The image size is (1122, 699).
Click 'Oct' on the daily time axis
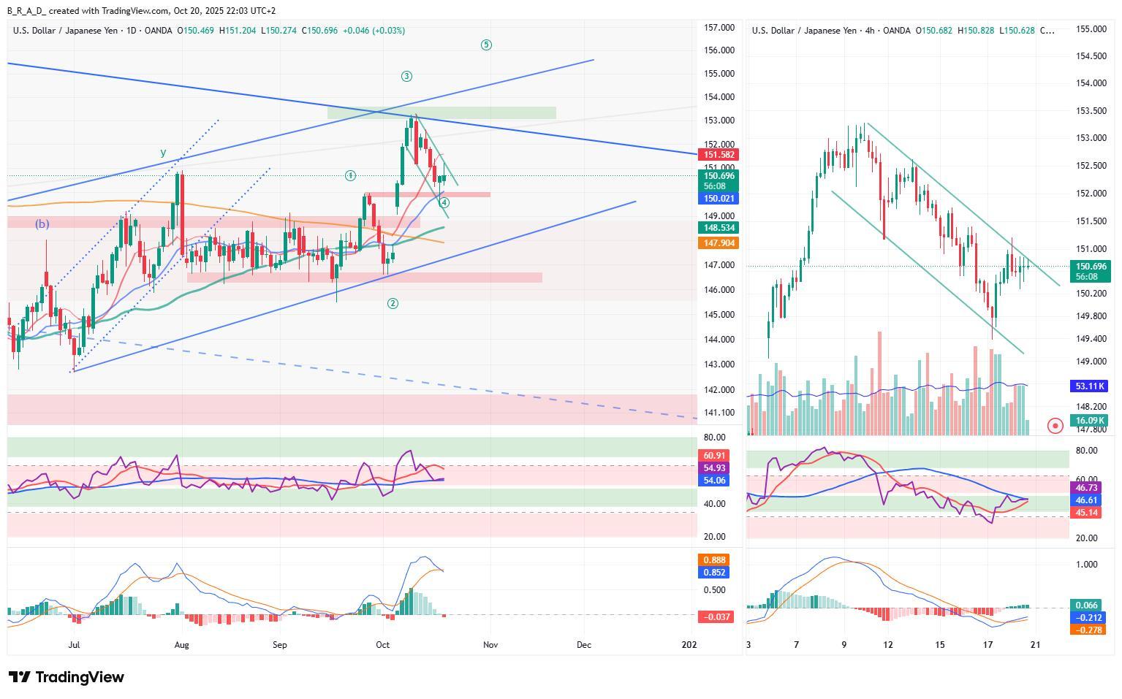382,645
